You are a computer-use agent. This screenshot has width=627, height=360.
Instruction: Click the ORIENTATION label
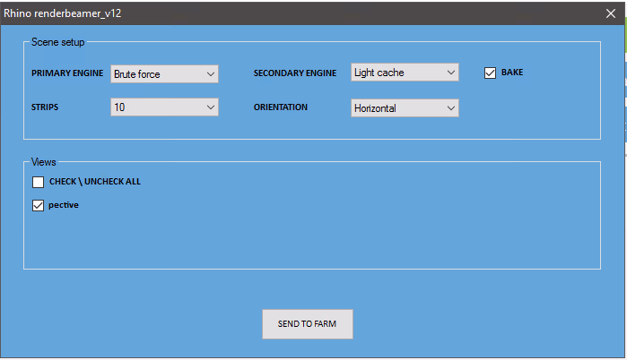tap(281, 107)
